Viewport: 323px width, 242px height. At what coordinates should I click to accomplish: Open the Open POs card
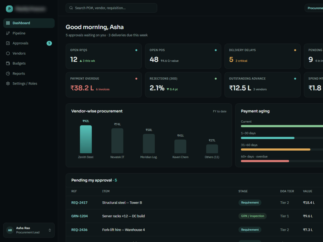tap(183, 56)
